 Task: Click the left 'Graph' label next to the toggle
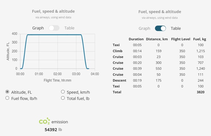(38, 28)
